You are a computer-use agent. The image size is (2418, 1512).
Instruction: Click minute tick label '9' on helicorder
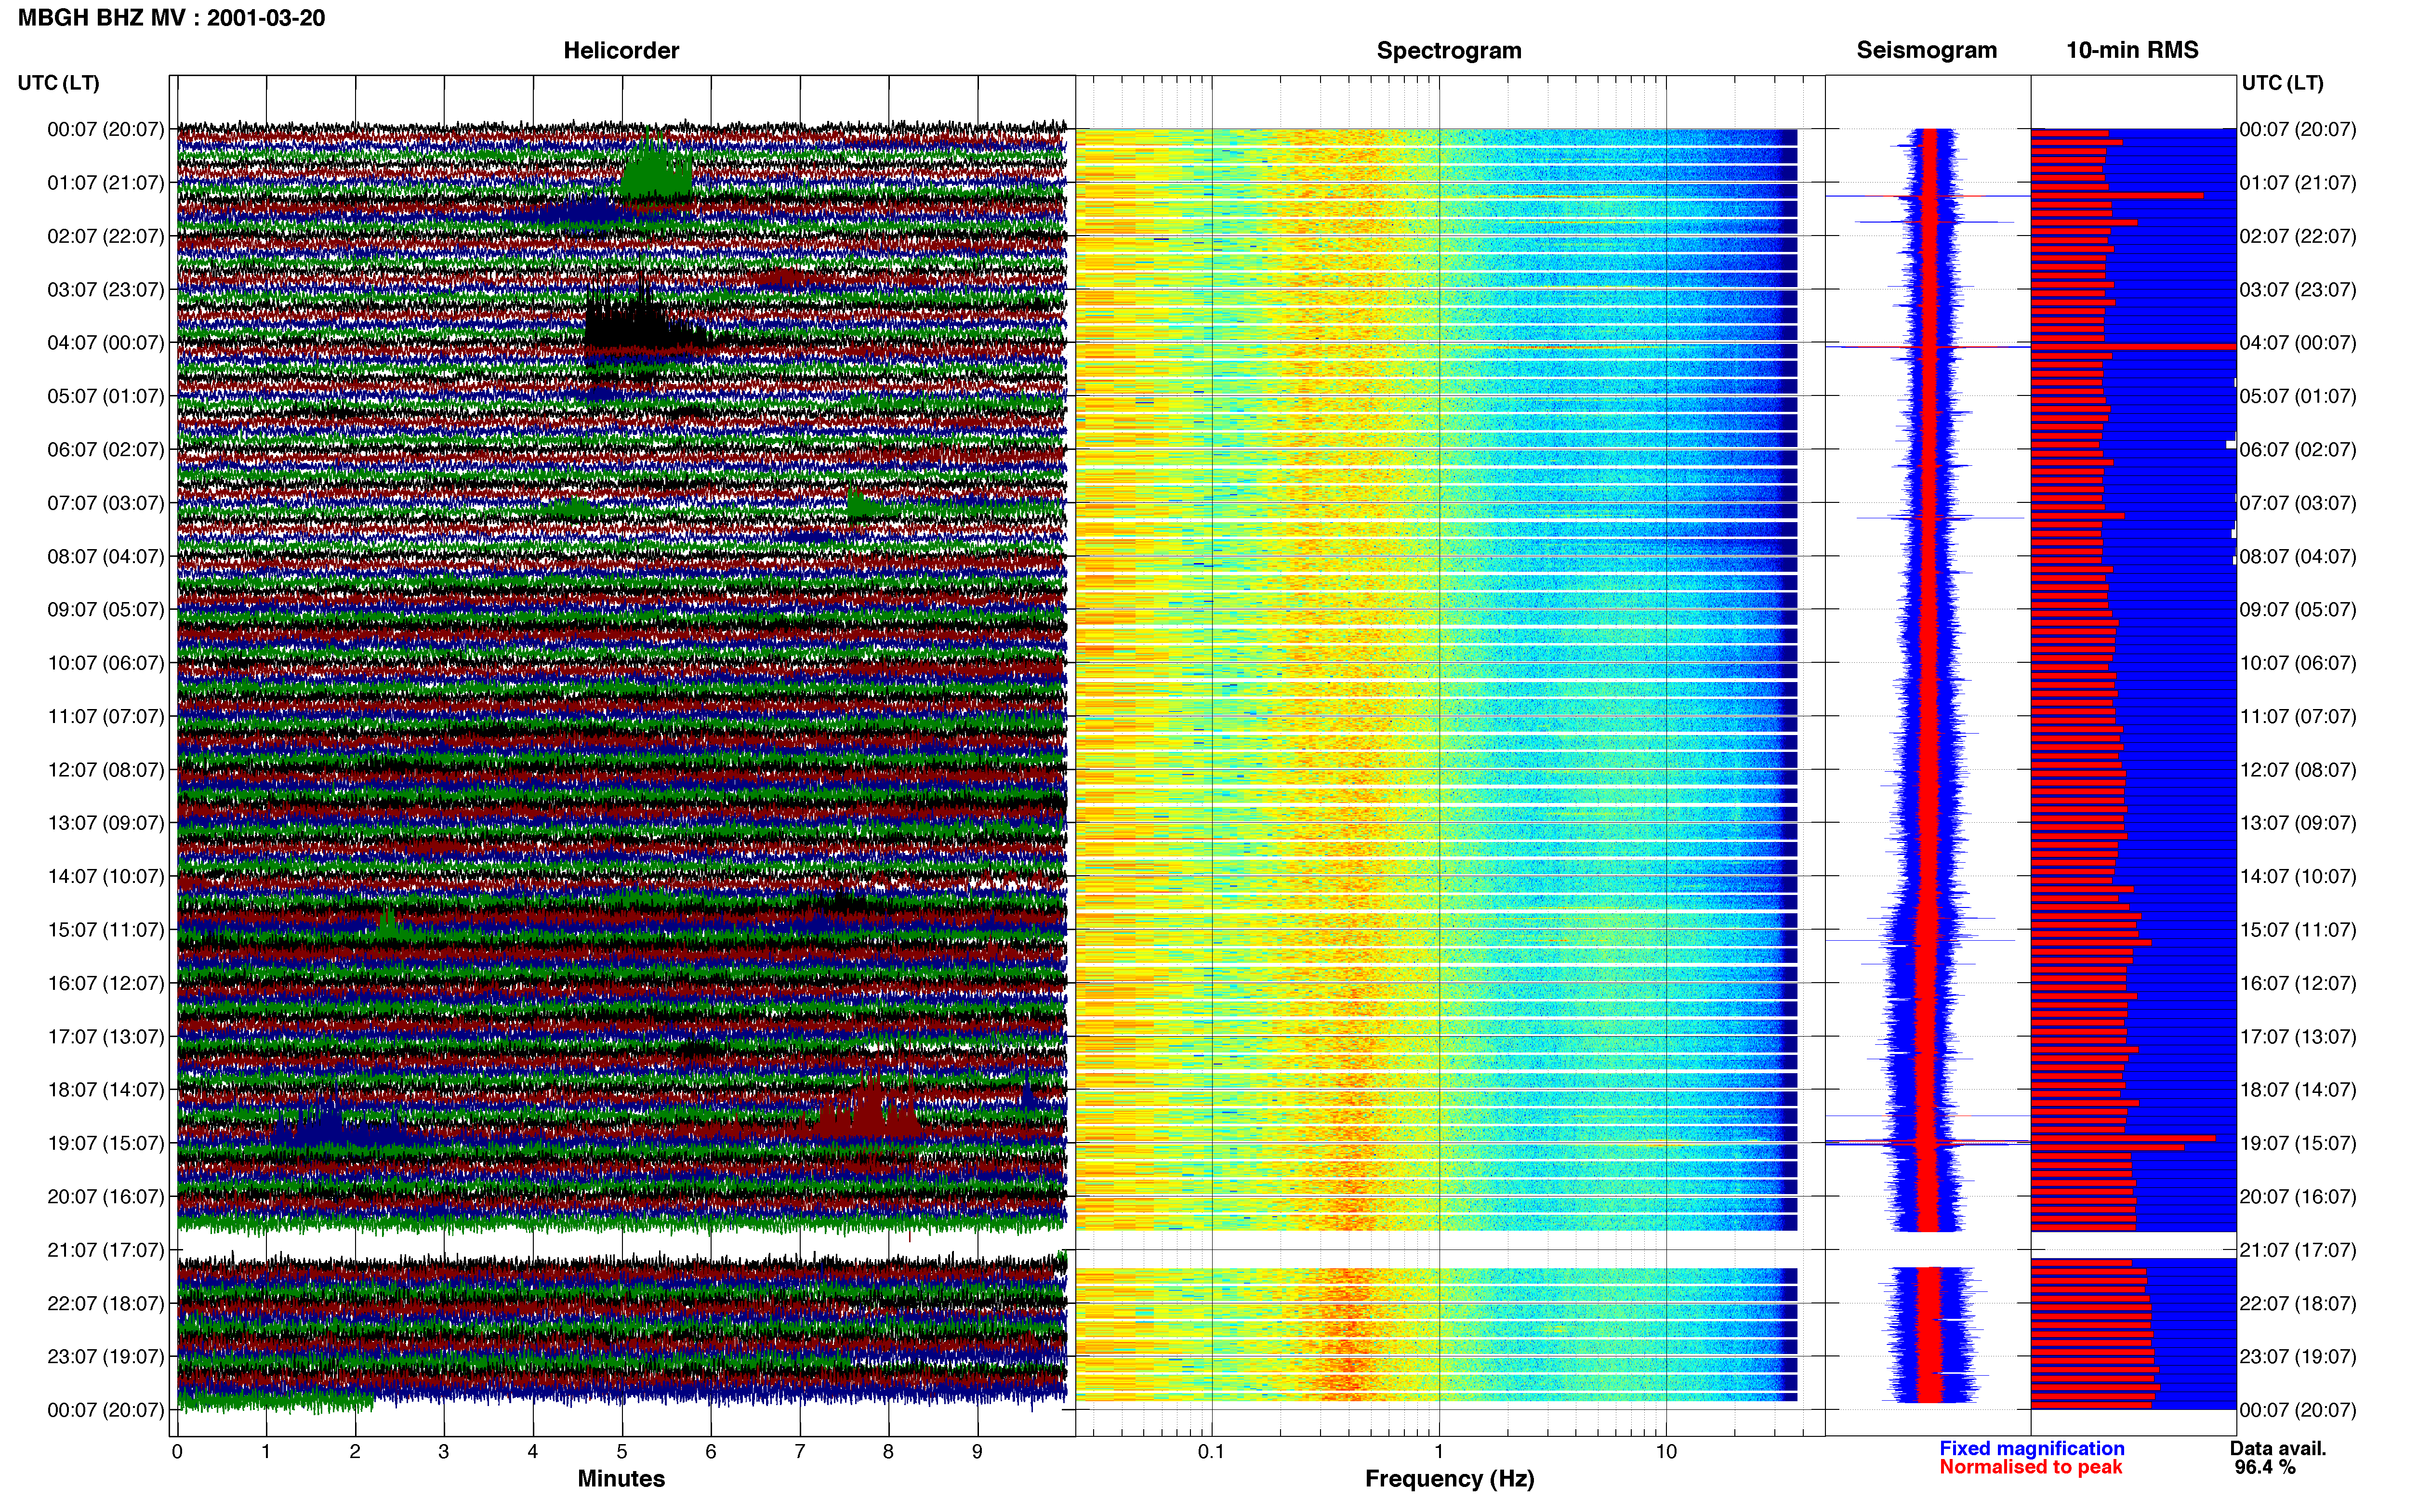click(x=977, y=1452)
